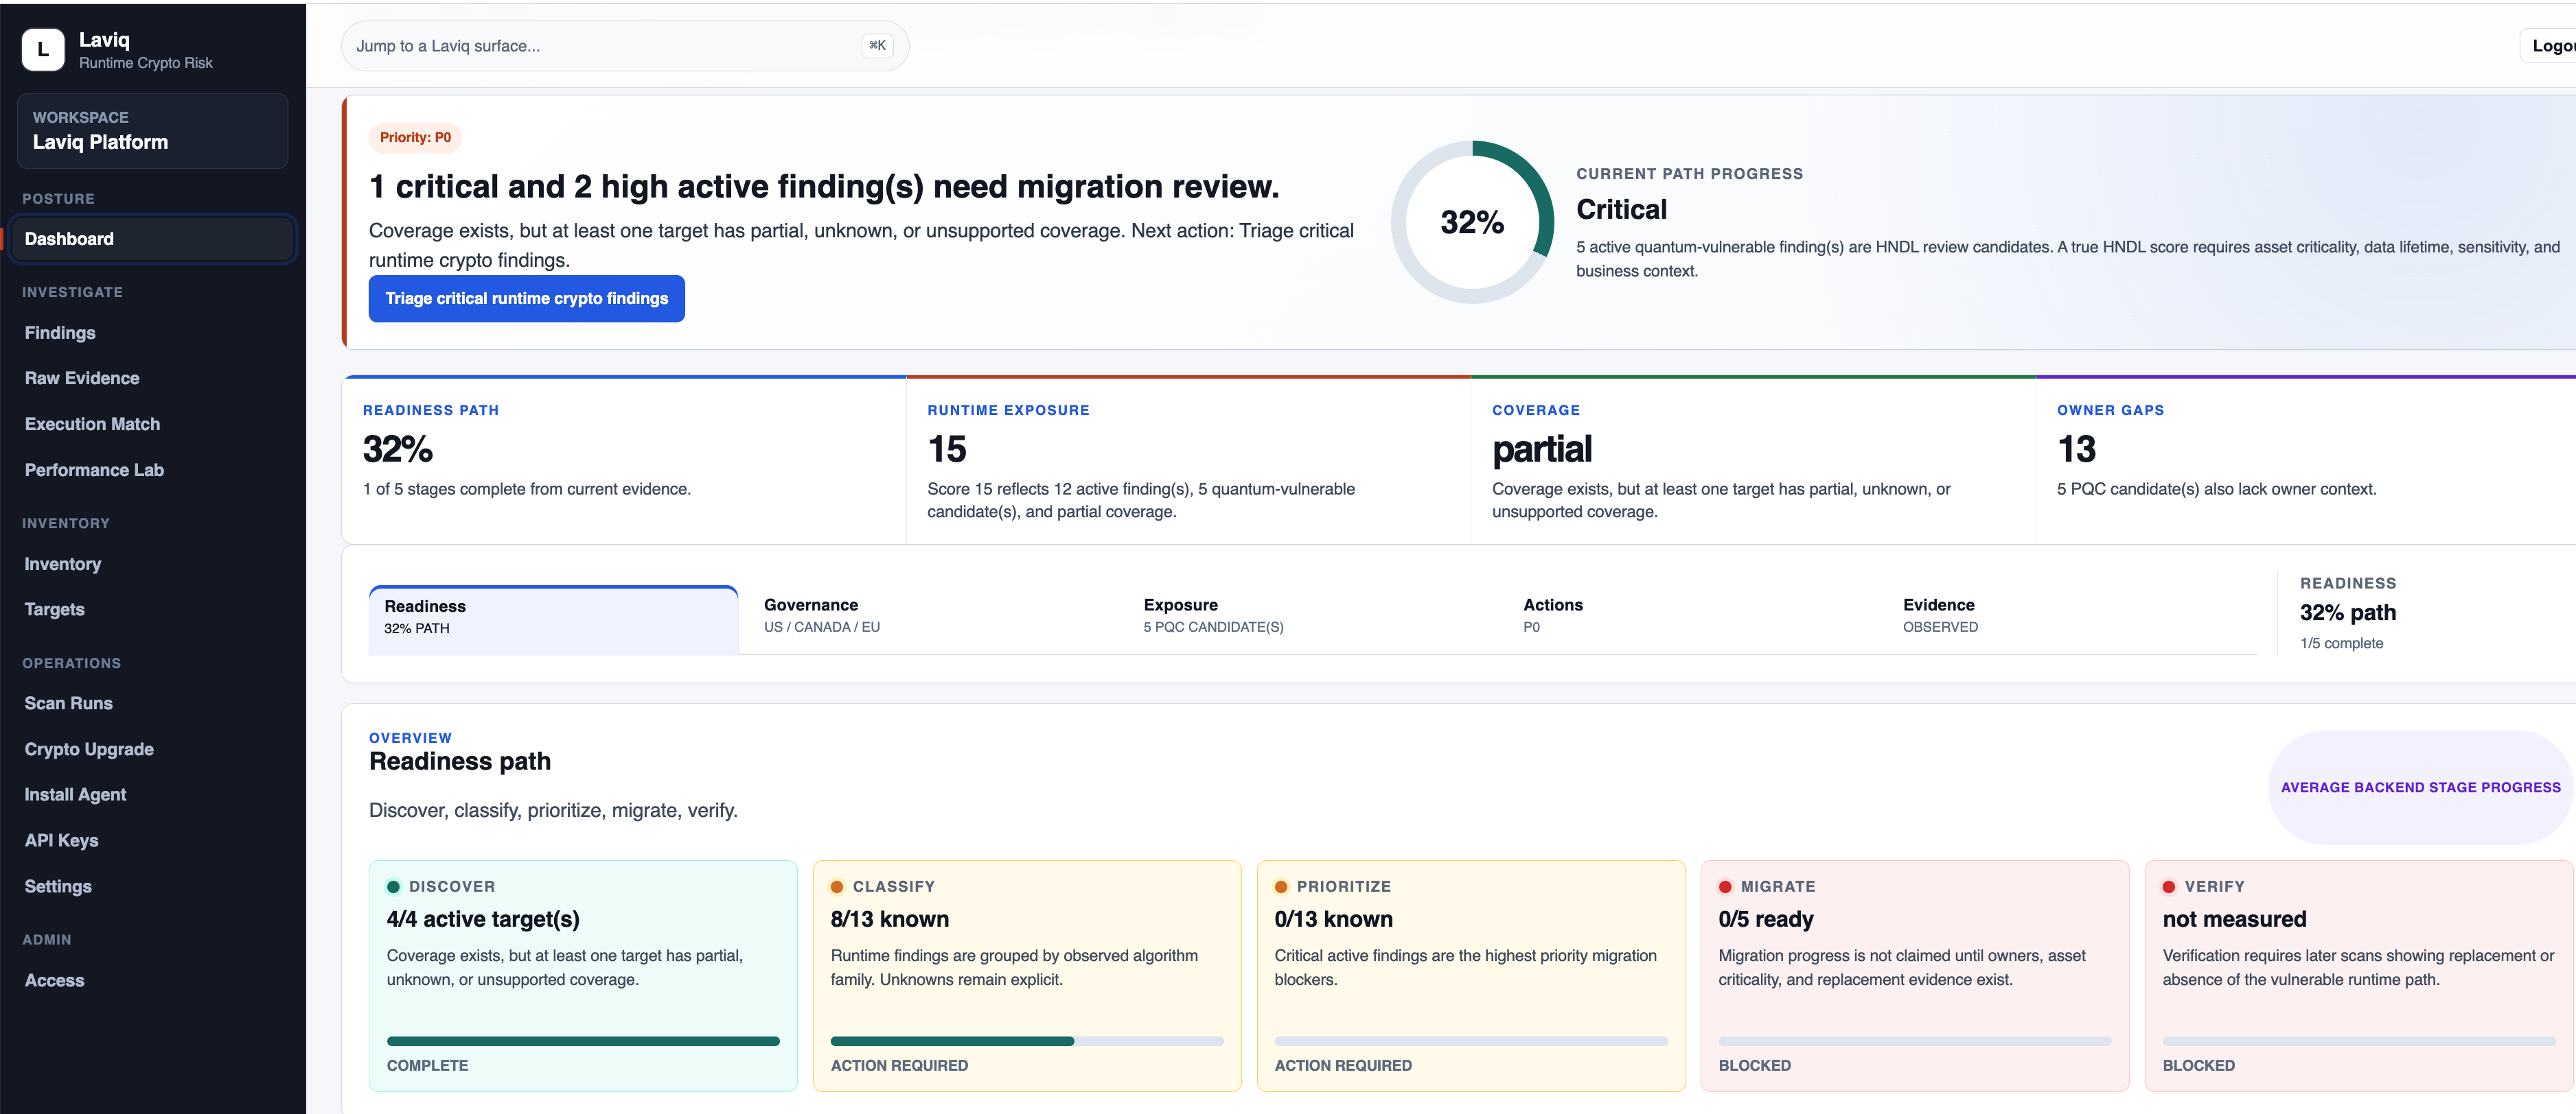This screenshot has width=2576, height=1114.
Task: Select Inventory in the sidebar
Action: coord(63,565)
